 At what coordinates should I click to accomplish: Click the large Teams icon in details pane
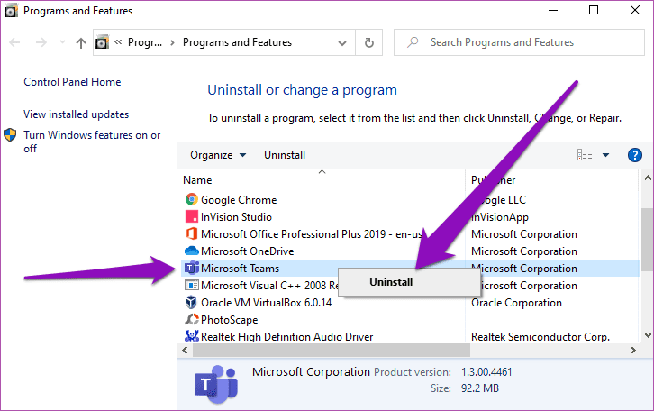[x=216, y=384]
